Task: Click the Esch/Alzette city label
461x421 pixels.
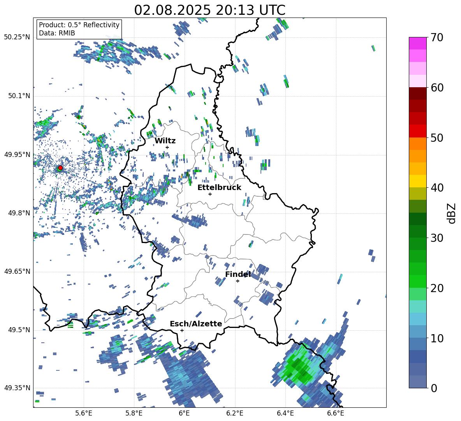Action: (x=196, y=324)
